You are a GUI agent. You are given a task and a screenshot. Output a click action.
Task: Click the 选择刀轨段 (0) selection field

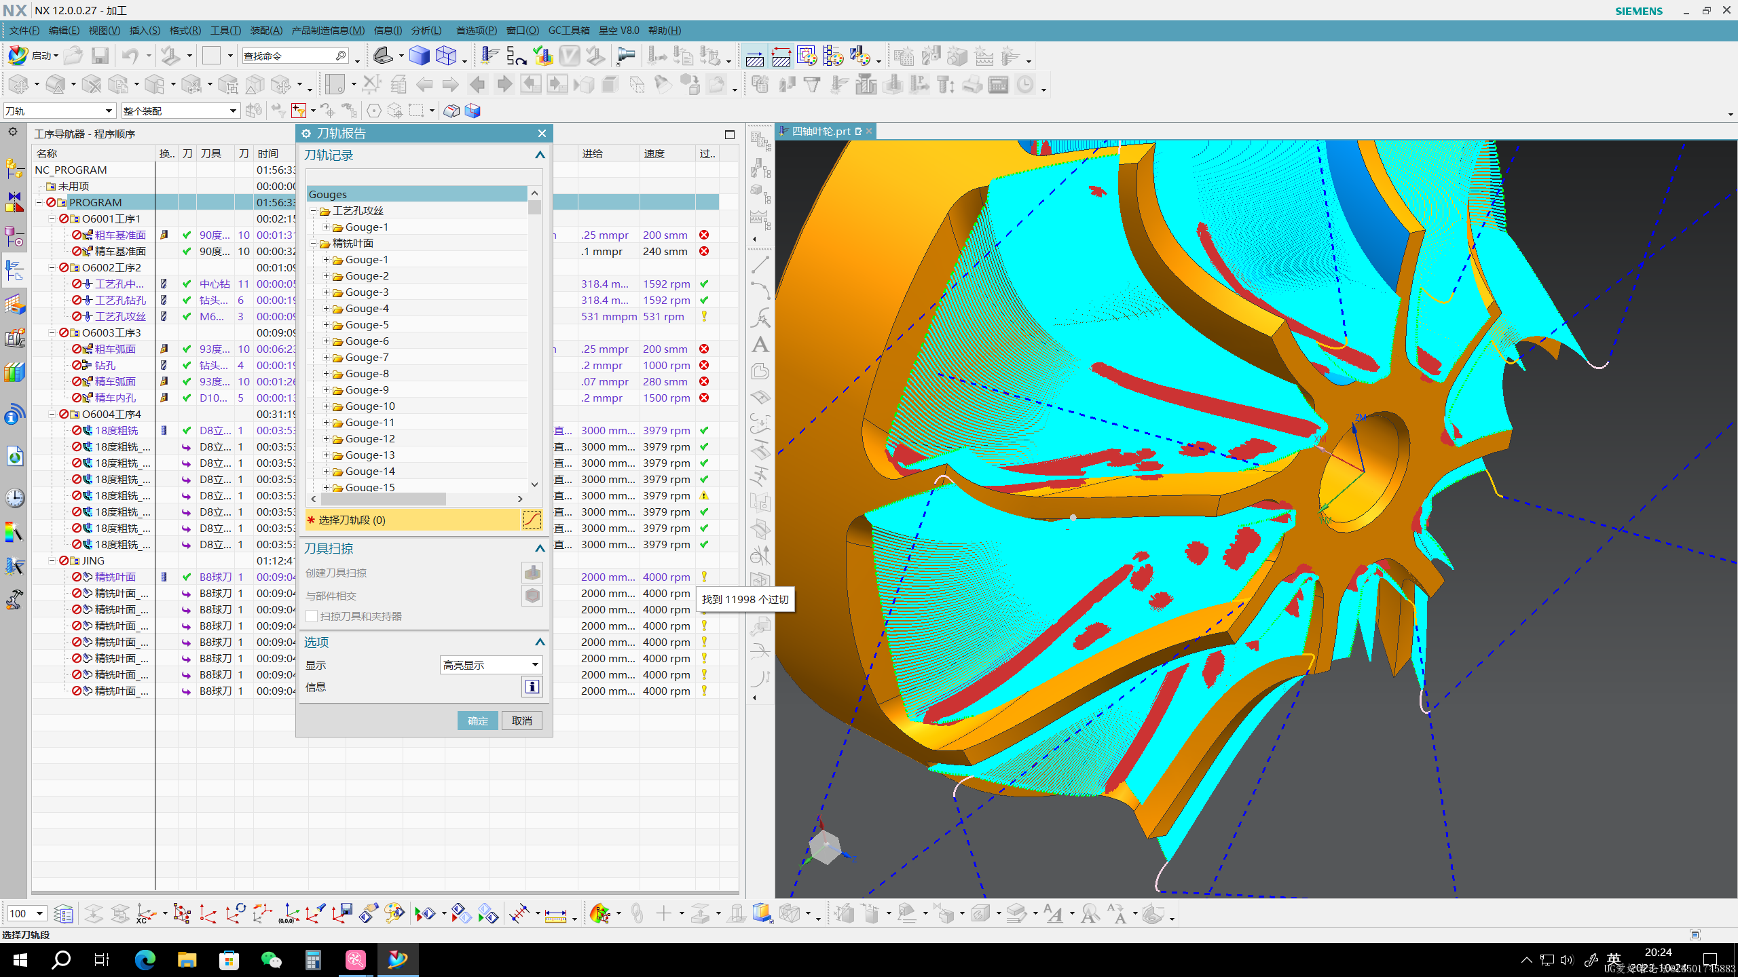pos(413,520)
